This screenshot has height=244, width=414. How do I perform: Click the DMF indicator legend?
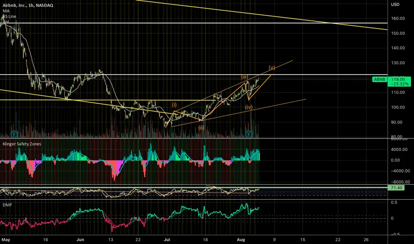coord(7,205)
